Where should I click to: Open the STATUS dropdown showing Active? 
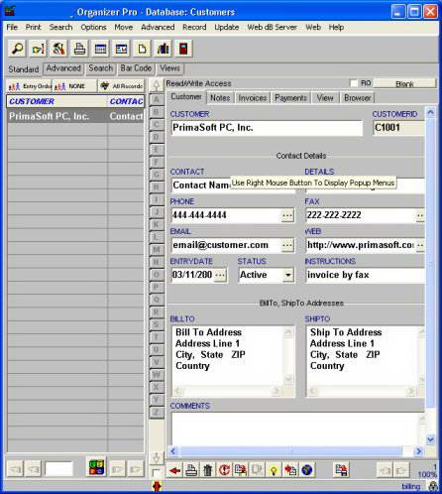[x=288, y=275]
